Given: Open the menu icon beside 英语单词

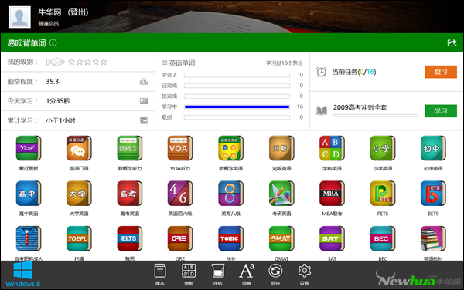Looking at the screenshot, I should (165, 62).
